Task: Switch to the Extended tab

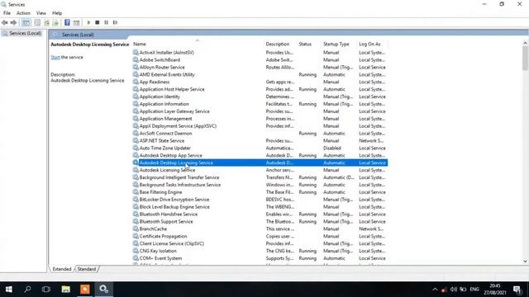Action: [62, 269]
